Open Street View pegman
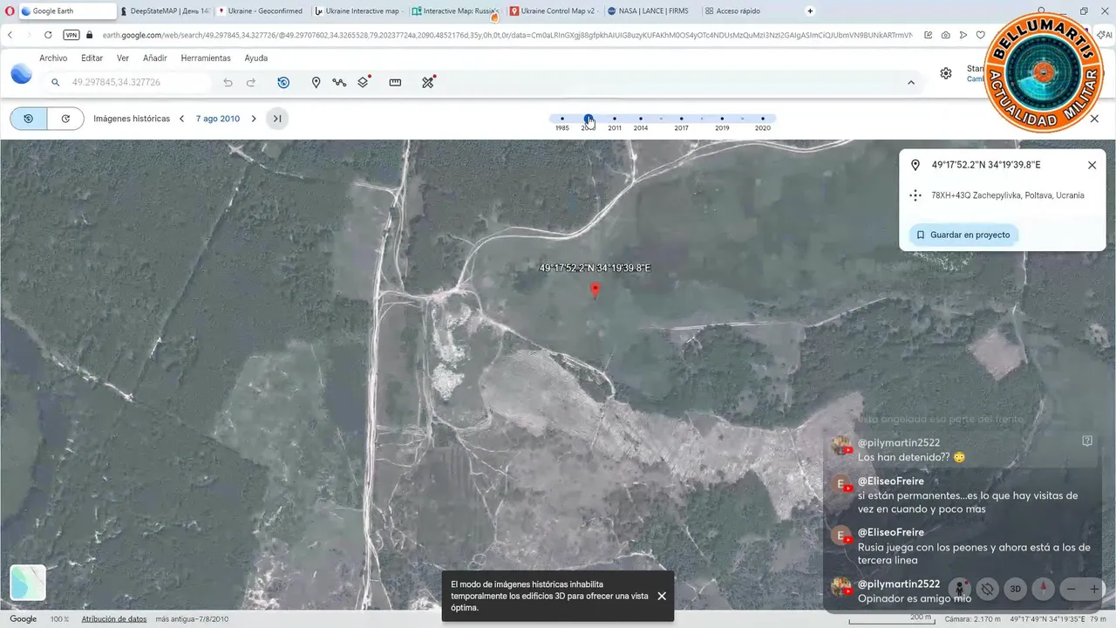 pyautogui.click(x=959, y=589)
